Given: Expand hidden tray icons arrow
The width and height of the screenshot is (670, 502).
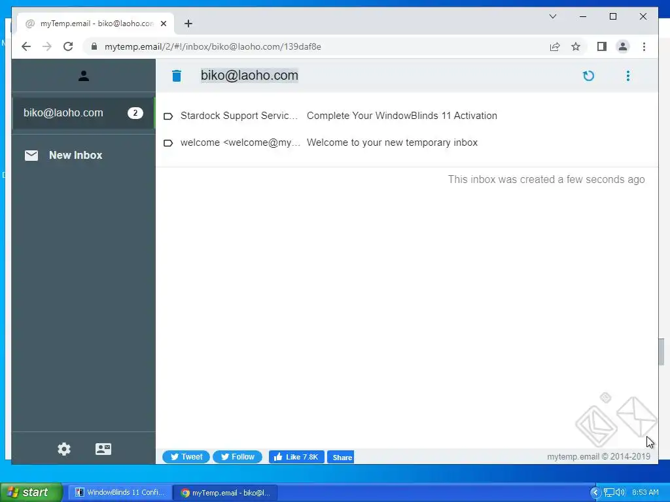Looking at the screenshot, I should click(595, 493).
